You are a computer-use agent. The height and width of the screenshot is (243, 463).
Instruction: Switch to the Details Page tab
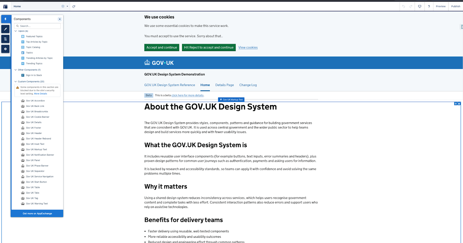coord(224,85)
